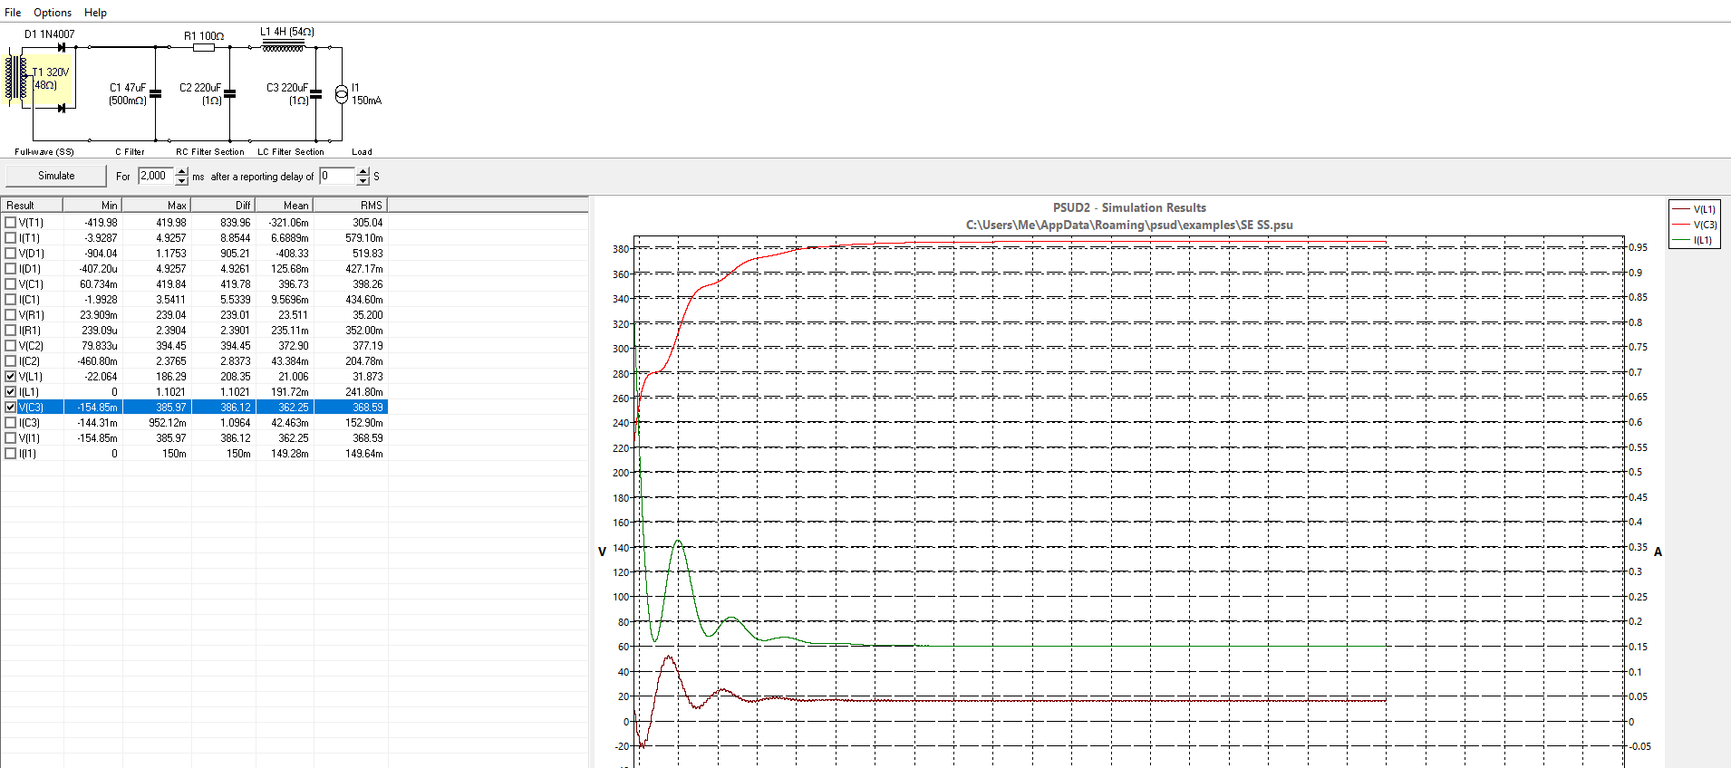This screenshot has height=768, width=1731.
Task: Click the V(L1) legend color line
Action: tap(1681, 209)
